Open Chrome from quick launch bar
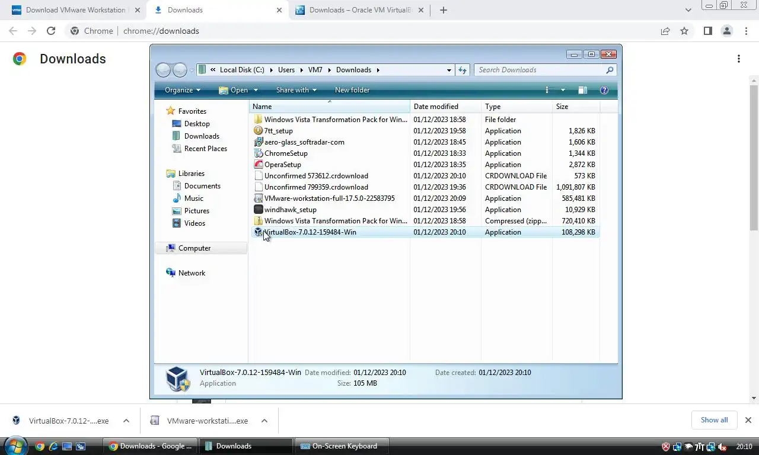The width and height of the screenshot is (759, 455). click(40, 446)
